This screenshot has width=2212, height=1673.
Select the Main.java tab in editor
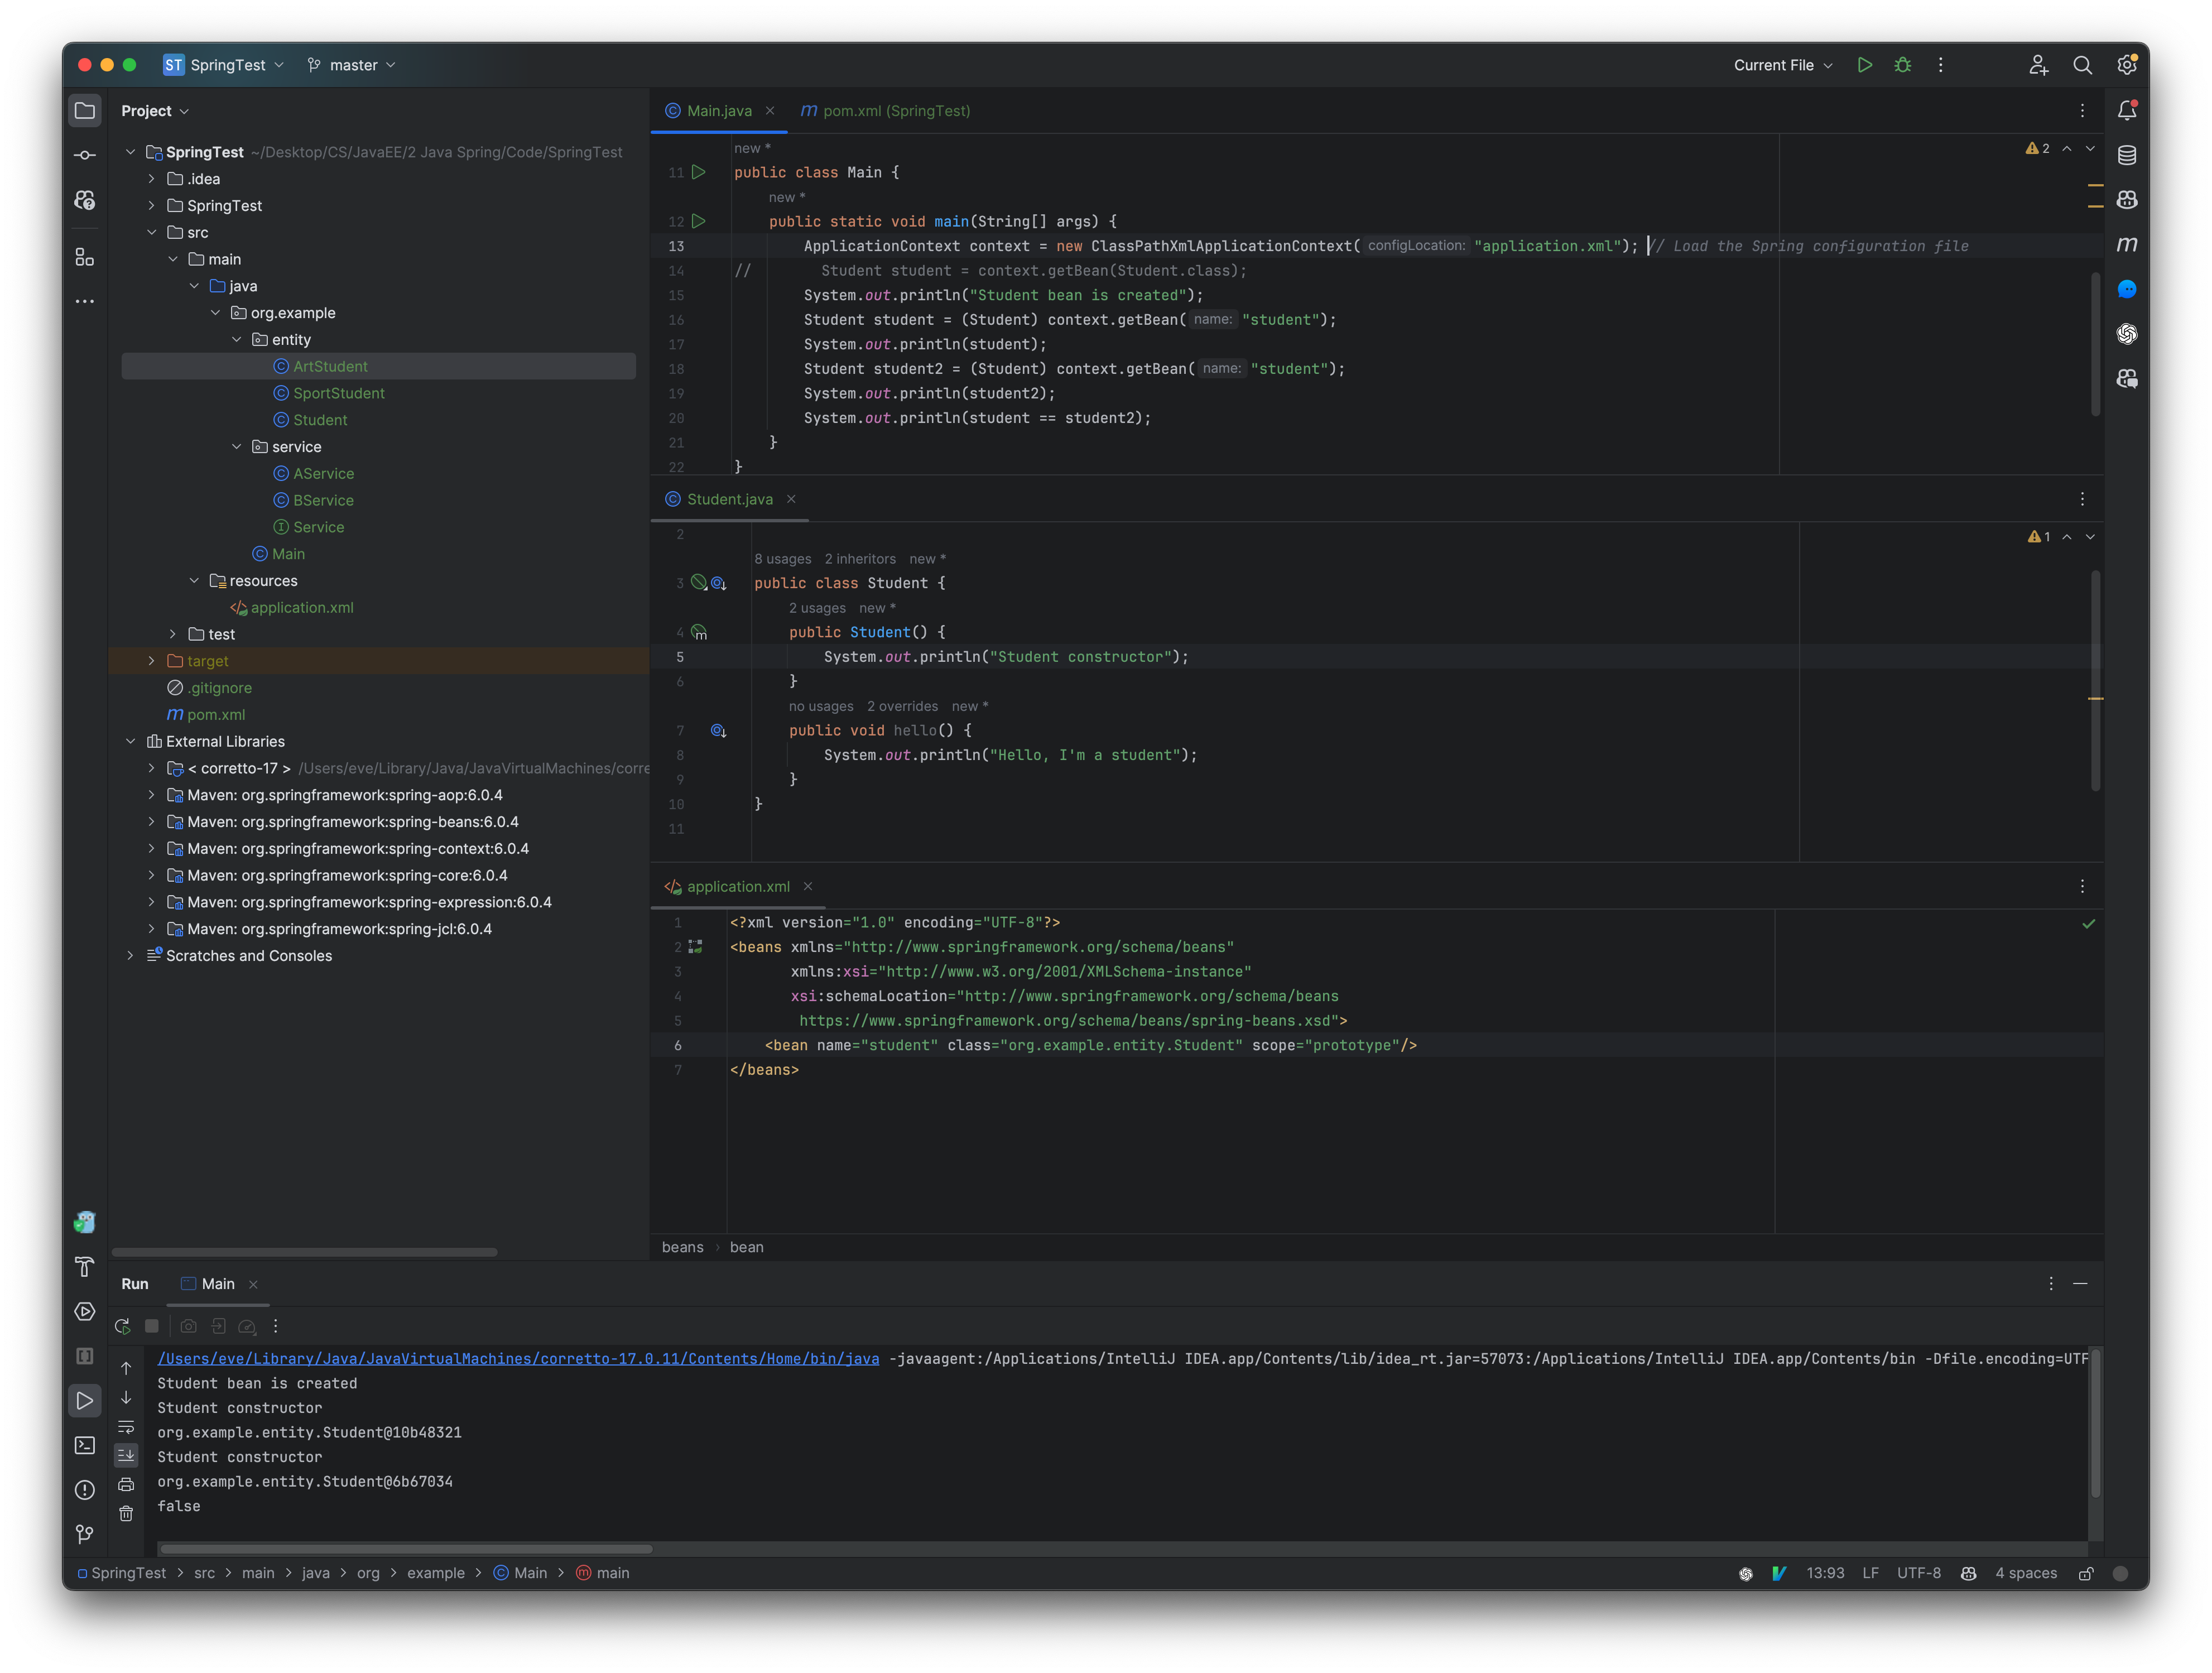pyautogui.click(x=710, y=110)
